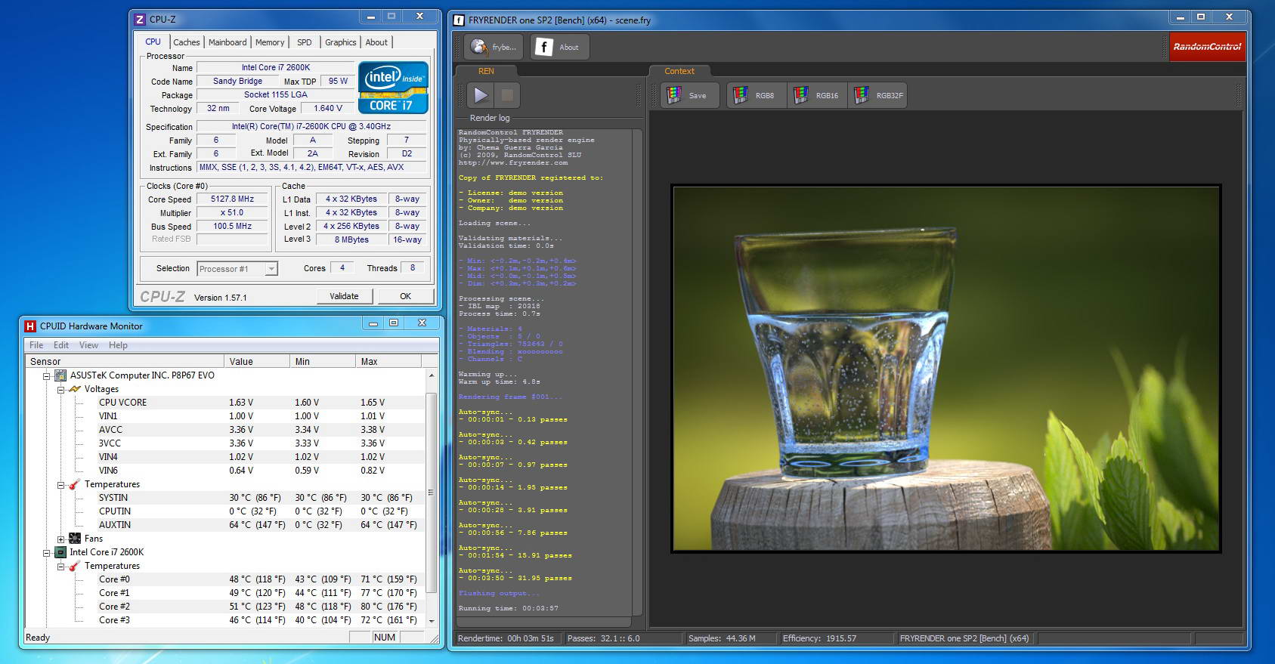Click the Hardware Monitor title bar icon
Screen dimensions: 1275x664
(30, 326)
